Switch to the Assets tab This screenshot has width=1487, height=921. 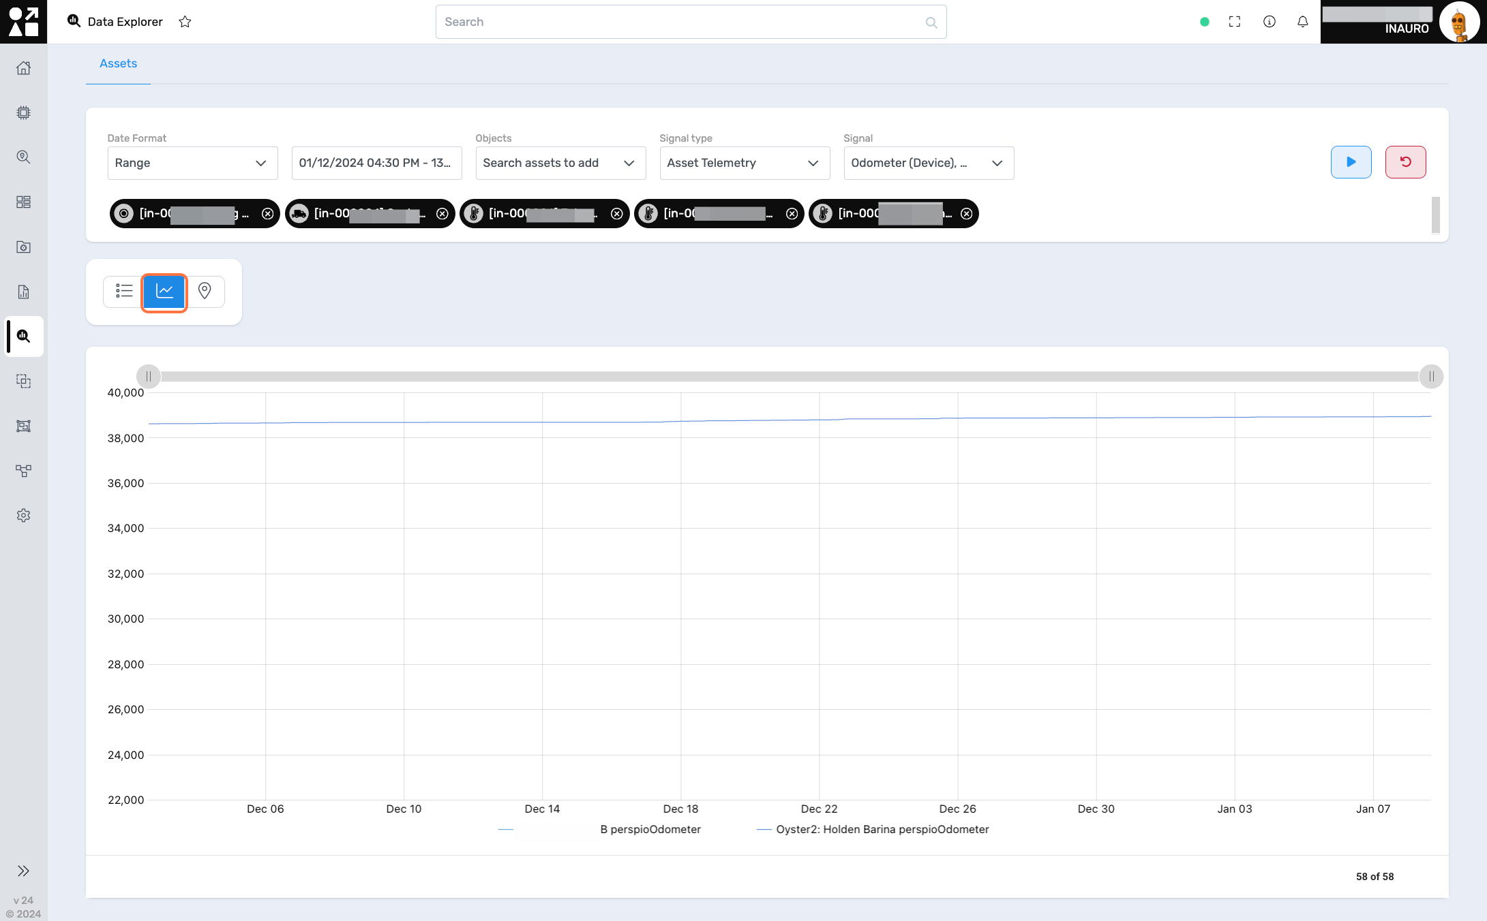coord(118,63)
